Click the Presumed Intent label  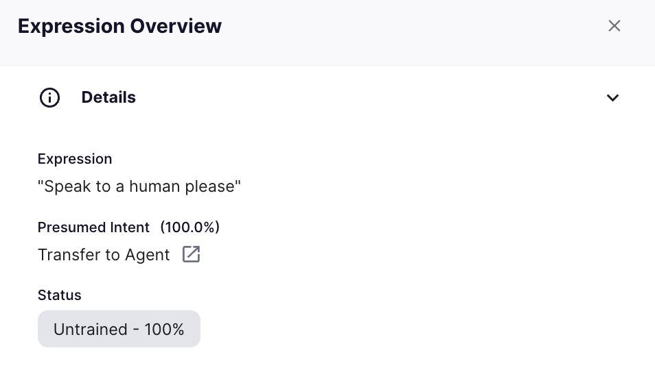pos(93,227)
